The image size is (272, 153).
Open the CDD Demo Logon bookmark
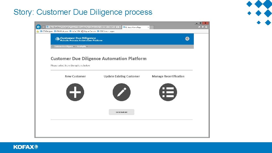[105, 31]
